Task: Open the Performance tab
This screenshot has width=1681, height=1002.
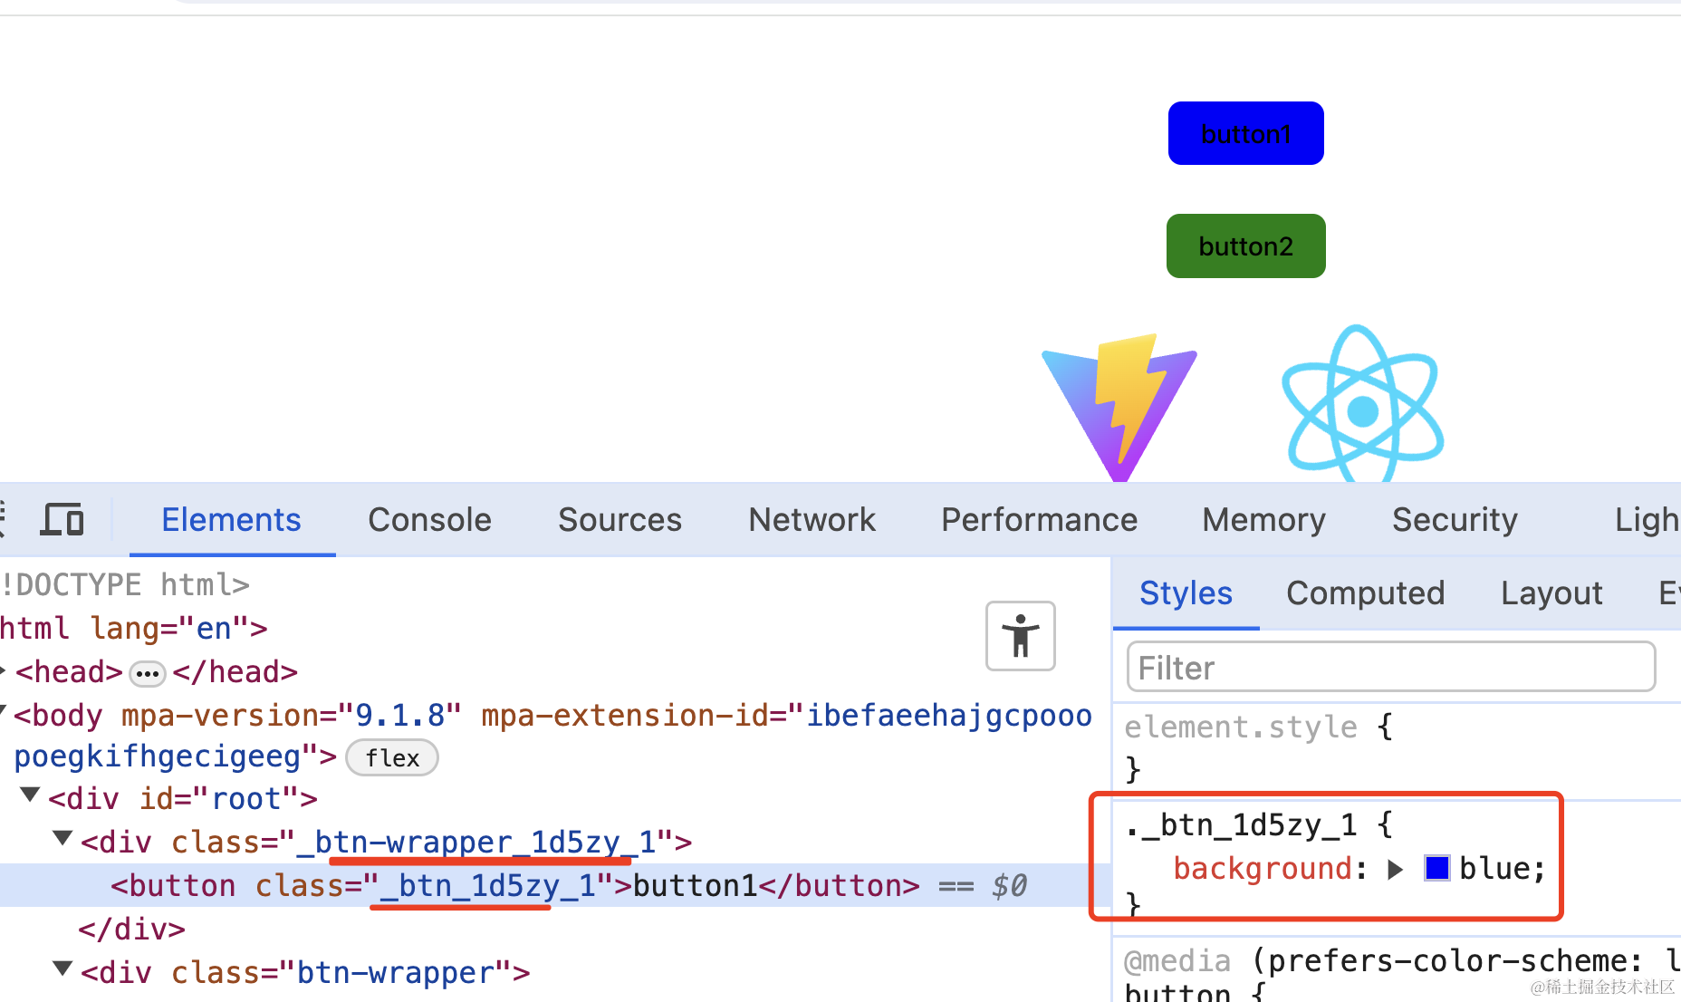Action: tap(1039, 520)
